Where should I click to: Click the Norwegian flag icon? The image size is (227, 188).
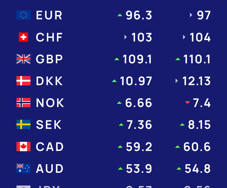click(23, 103)
